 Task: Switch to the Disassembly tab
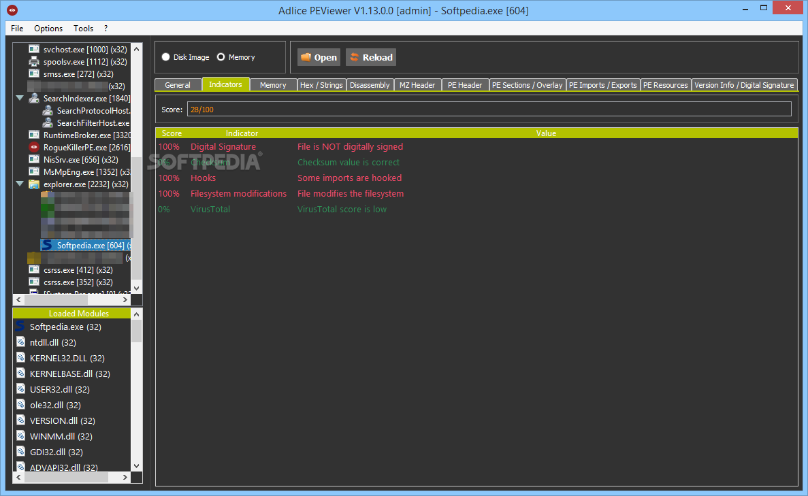[x=370, y=85]
